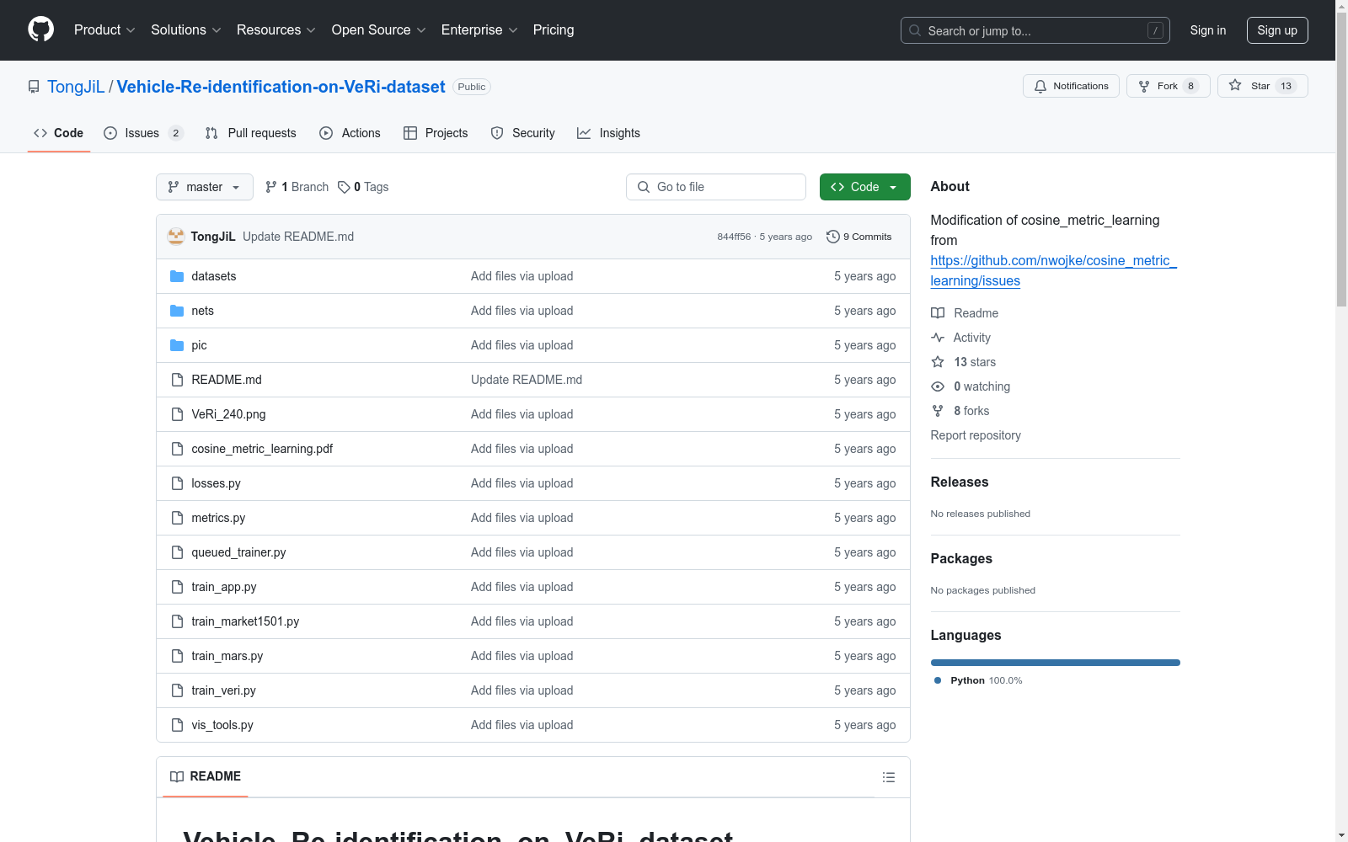Star this repository
Image resolution: width=1348 pixels, height=842 pixels.
pyautogui.click(x=1262, y=86)
